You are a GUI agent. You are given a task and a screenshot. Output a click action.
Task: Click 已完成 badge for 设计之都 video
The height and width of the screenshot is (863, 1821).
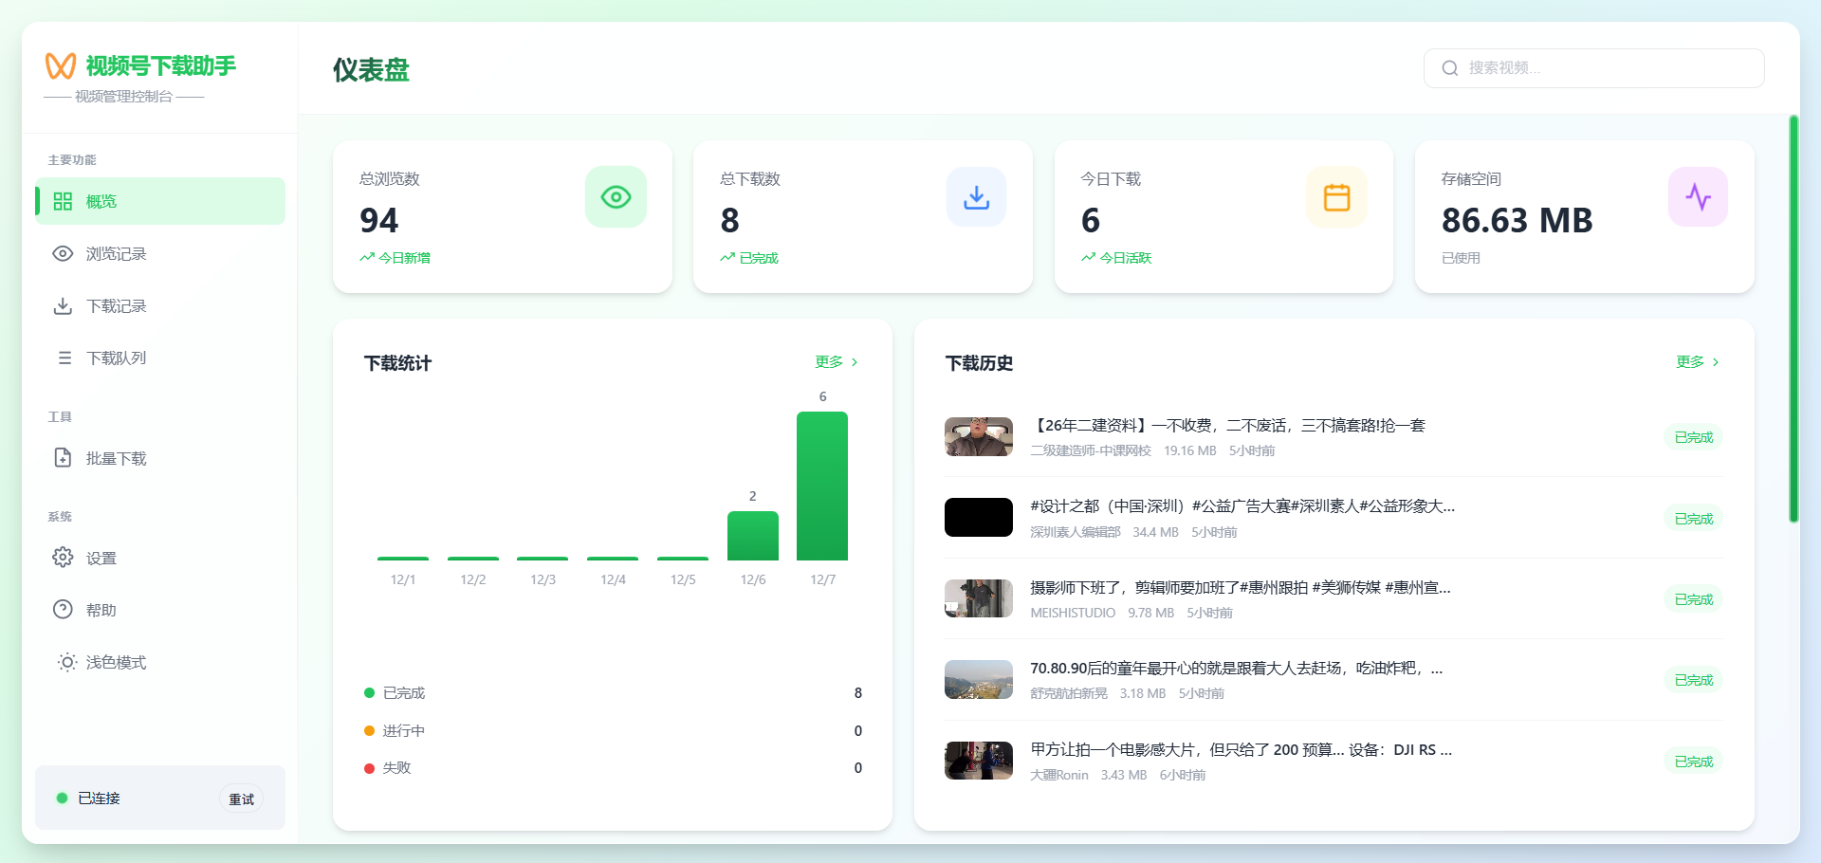tap(1693, 519)
